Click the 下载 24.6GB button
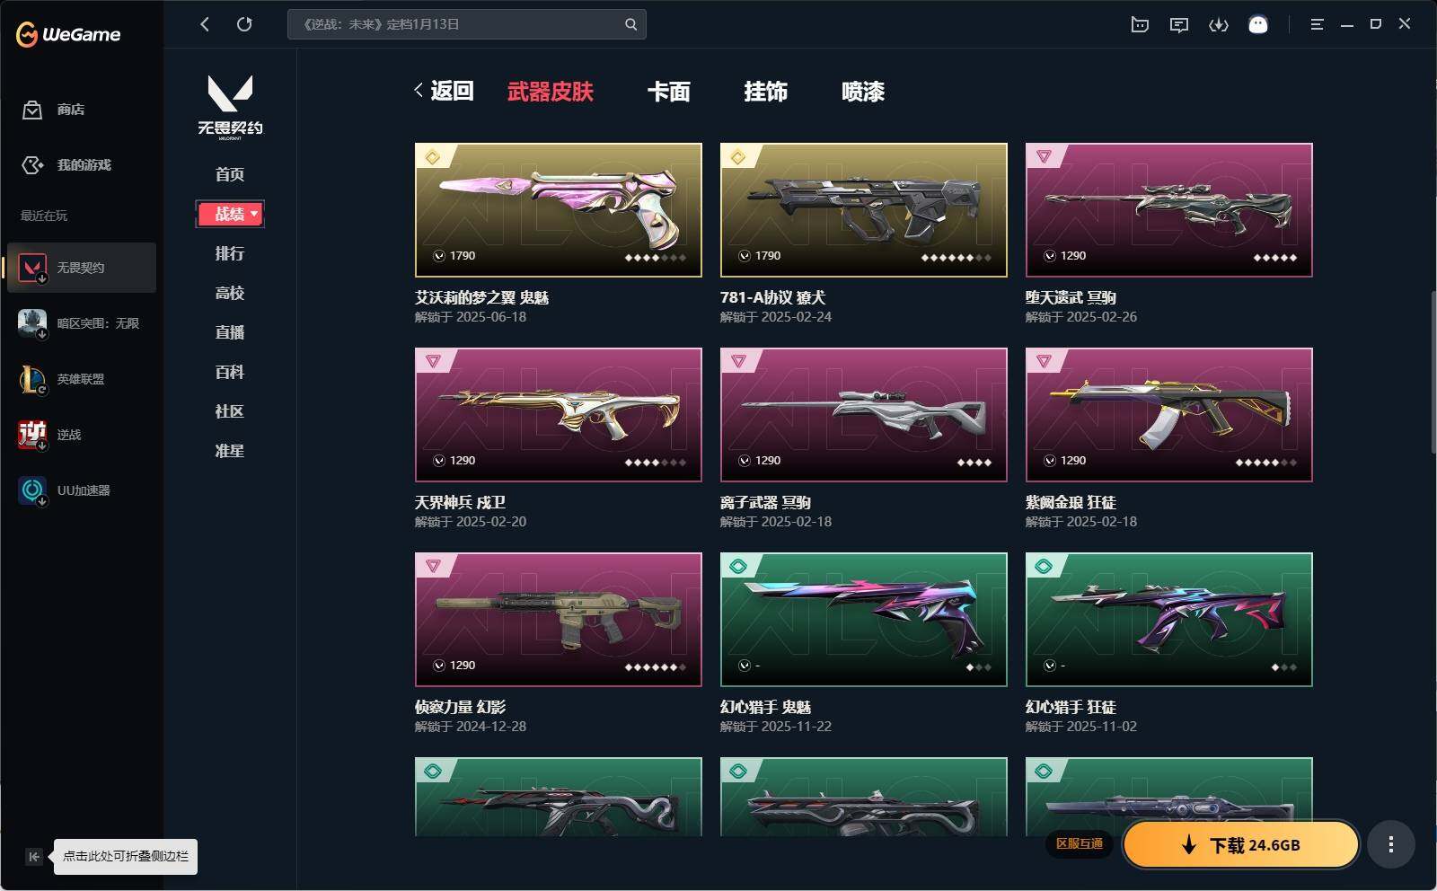 (x=1240, y=844)
